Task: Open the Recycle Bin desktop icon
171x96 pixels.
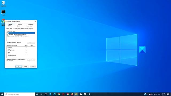Action: (x=3, y=3)
